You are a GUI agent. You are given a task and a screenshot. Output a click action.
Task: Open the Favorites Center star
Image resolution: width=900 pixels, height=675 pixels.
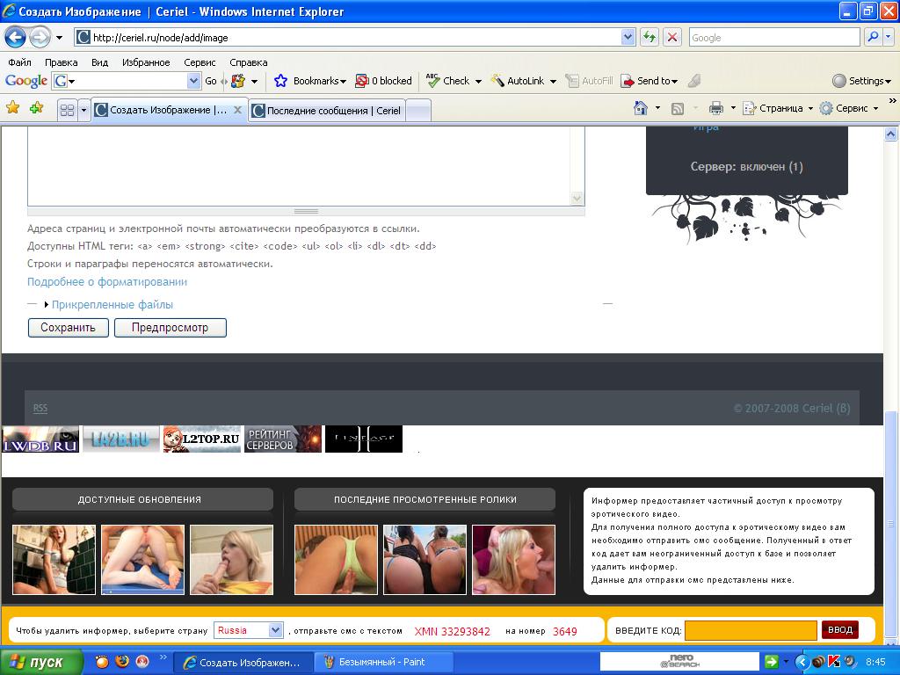13,108
